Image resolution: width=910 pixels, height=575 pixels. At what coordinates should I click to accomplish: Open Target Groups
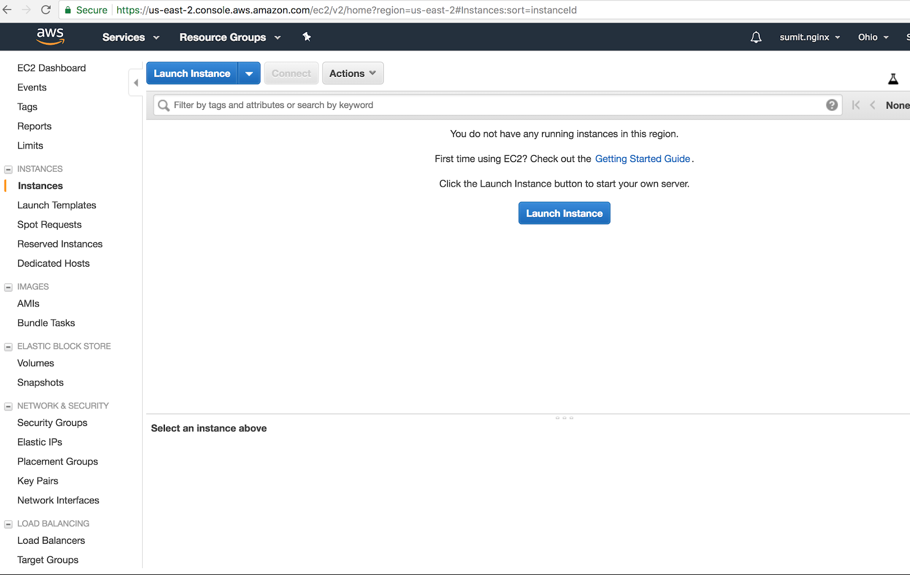tap(48, 560)
